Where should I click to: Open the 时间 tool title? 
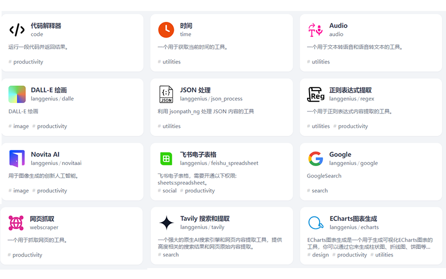pos(186,26)
